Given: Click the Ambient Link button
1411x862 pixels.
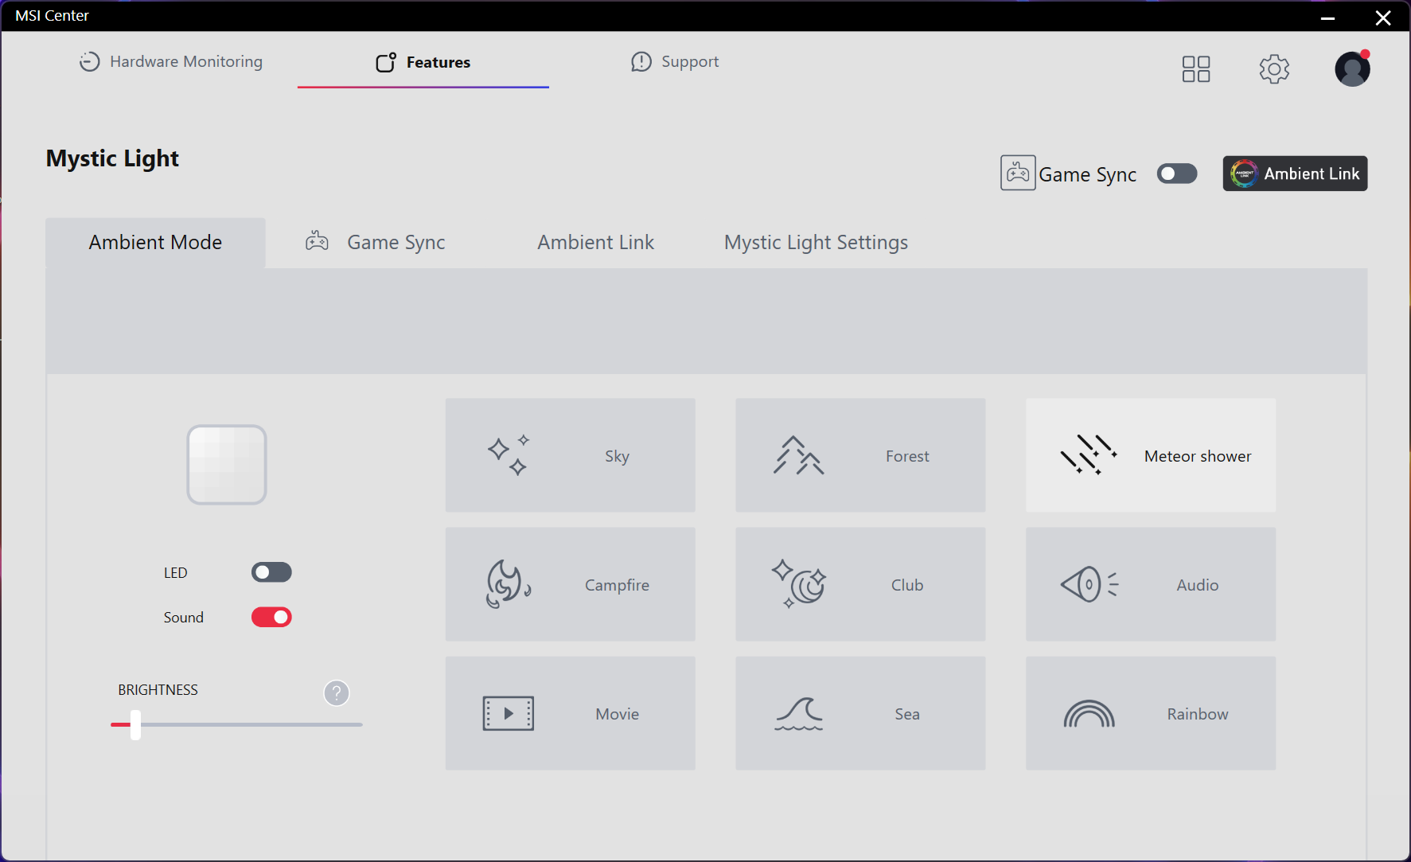Looking at the screenshot, I should point(1295,174).
